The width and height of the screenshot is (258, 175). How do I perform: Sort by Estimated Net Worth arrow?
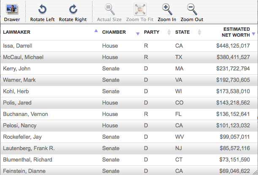(x=253, y=33)
